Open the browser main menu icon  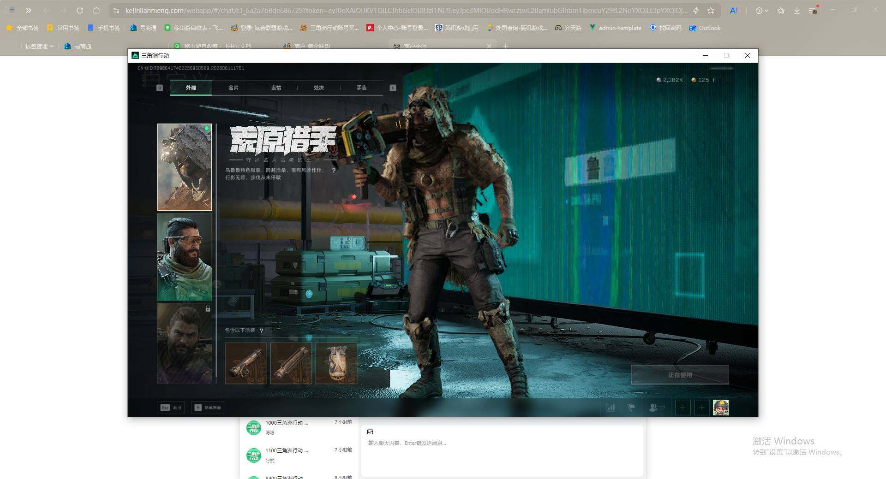[813, 10]
